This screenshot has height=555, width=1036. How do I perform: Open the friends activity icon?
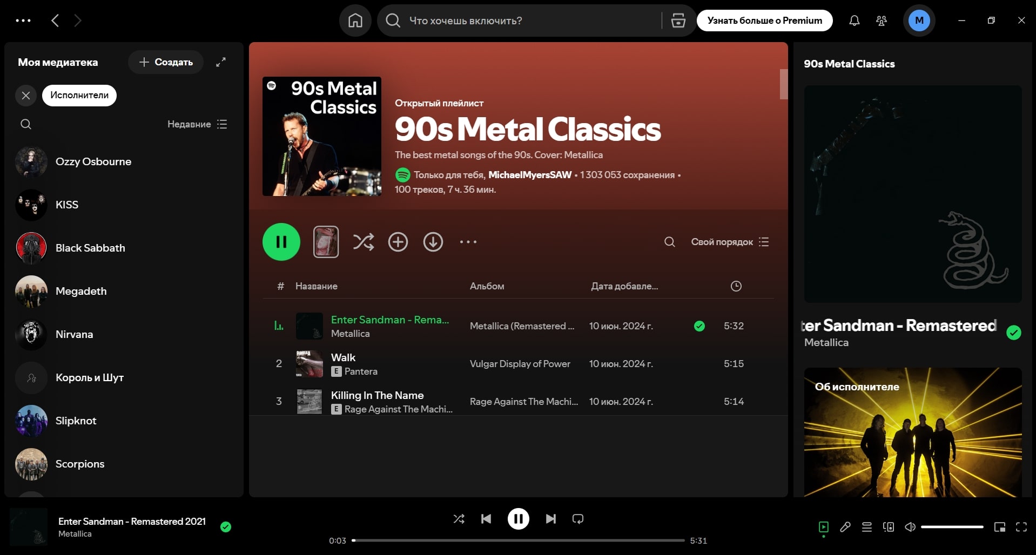[x=881, y=21]
